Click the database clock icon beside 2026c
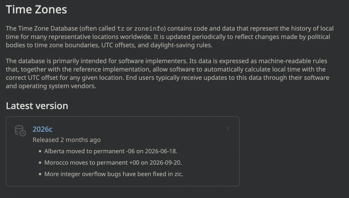This screenshot has width=349, height=198. coord(20,131)
